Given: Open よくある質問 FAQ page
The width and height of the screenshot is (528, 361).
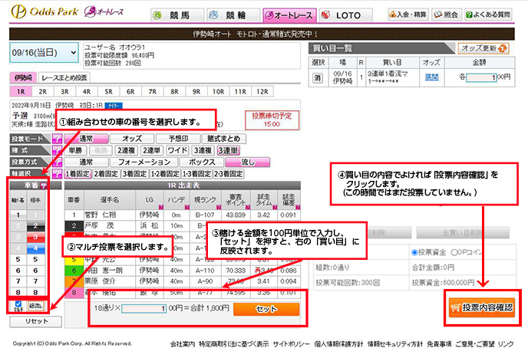Looking at the screenshot, I should 488,15.
